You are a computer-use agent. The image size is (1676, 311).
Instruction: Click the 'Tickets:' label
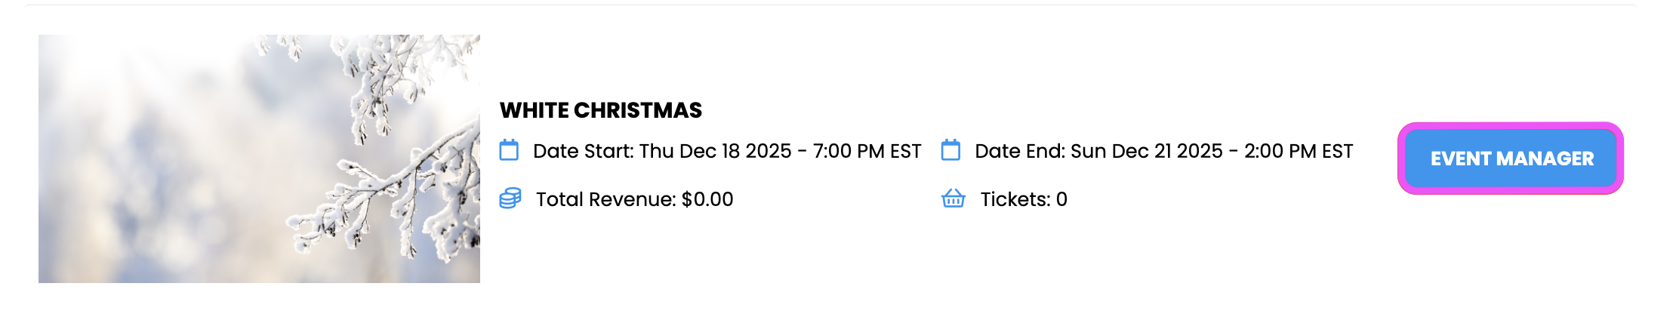coord(1015,199)
